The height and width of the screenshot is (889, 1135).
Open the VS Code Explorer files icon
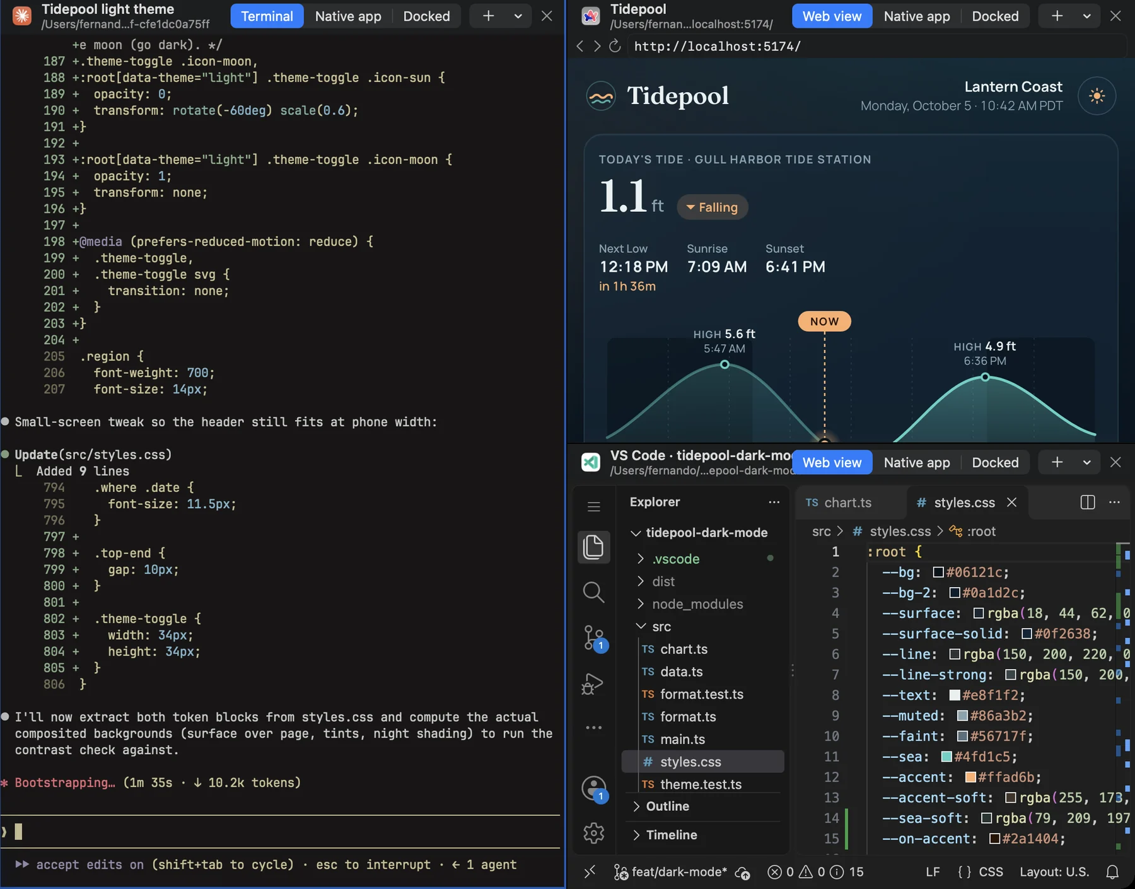(593, 547)
